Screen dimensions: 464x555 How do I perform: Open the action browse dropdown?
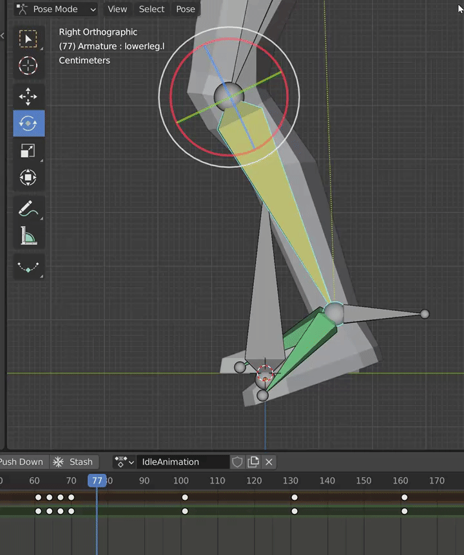tap(124, 462)
